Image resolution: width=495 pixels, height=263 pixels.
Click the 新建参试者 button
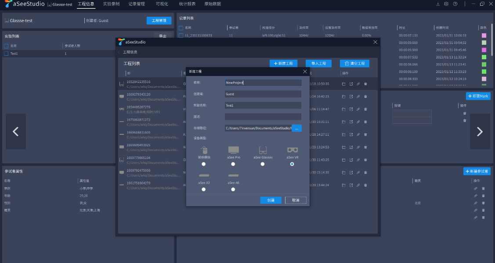477,171
